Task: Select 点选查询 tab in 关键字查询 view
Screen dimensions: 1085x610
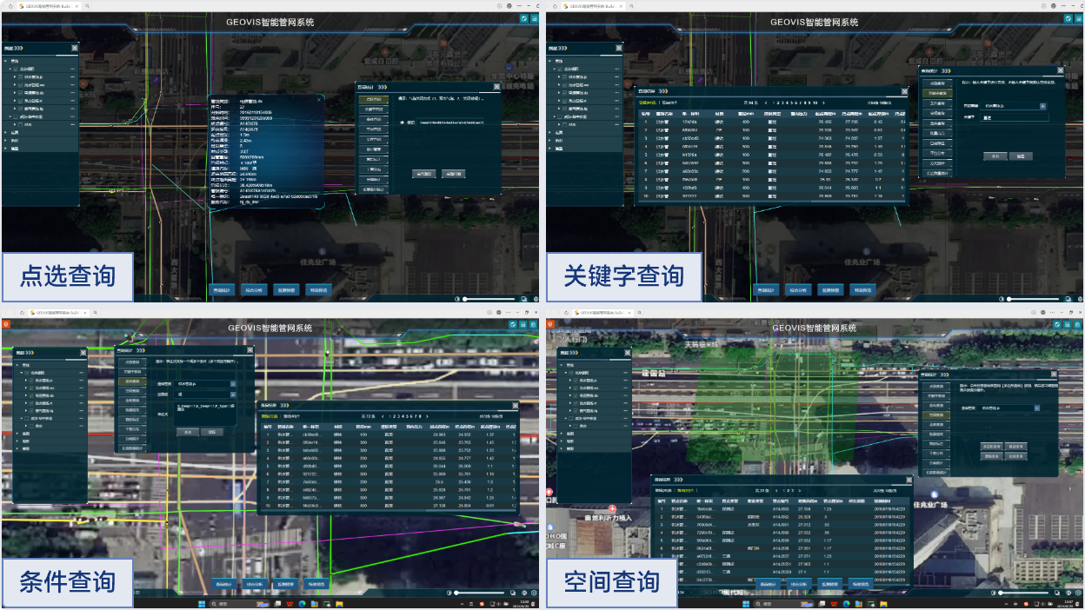Action: click(935, 82)
